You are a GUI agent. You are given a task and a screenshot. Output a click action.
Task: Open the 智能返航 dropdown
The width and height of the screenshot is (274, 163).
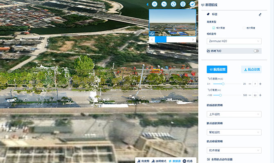coord(234,132)
